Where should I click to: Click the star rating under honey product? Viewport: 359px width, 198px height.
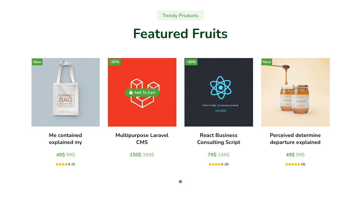click(x=293, y=164)
